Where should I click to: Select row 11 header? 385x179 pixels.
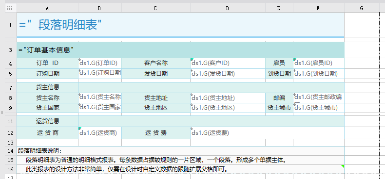11,121
